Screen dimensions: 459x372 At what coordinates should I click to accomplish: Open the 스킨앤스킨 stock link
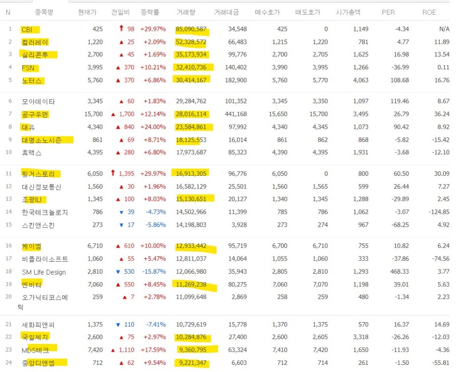38,225
